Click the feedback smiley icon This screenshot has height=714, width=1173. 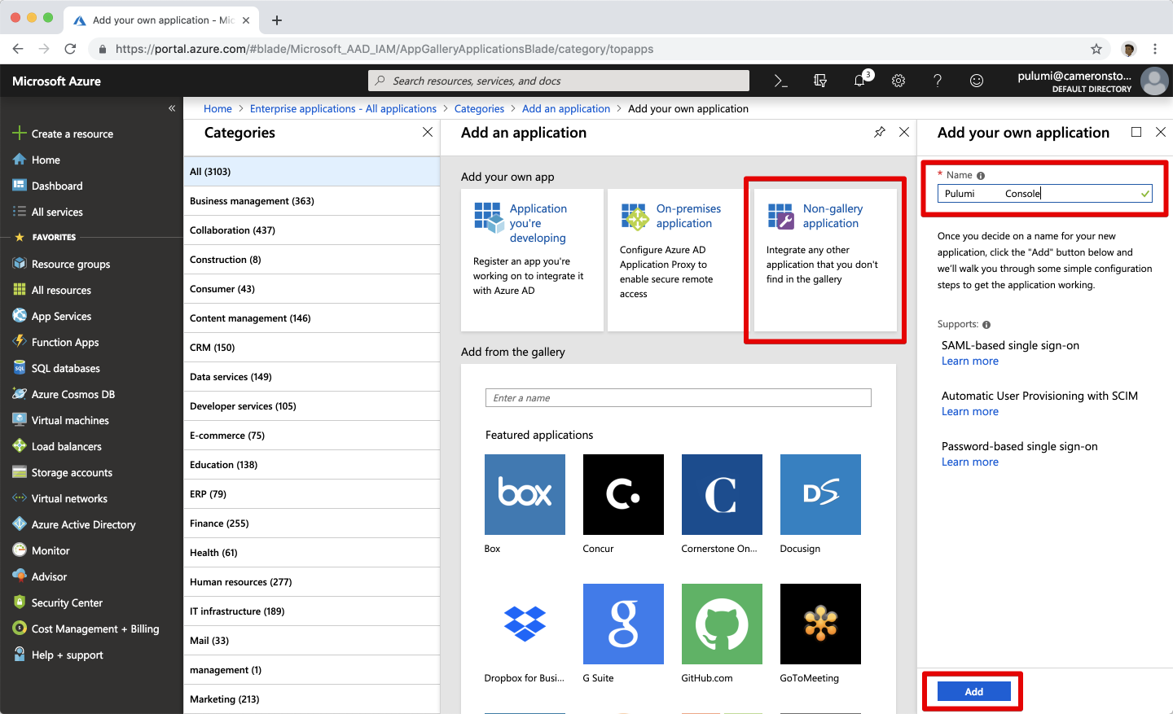tap(977, 81)
